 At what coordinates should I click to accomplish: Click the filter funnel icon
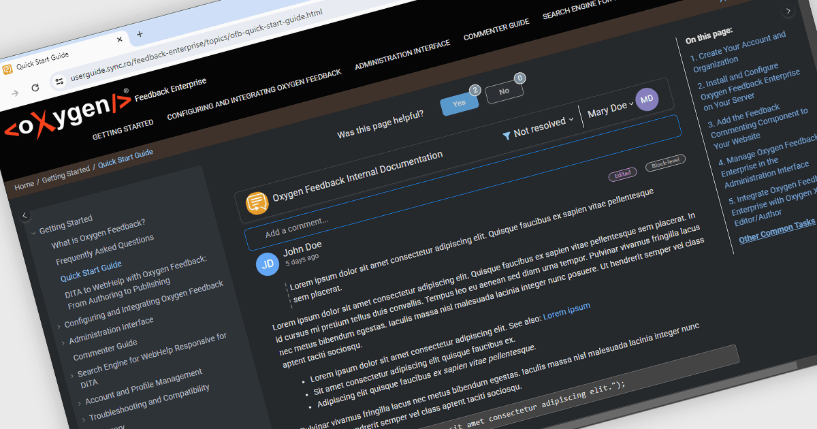pyautogui.click(x=507, y=136)
